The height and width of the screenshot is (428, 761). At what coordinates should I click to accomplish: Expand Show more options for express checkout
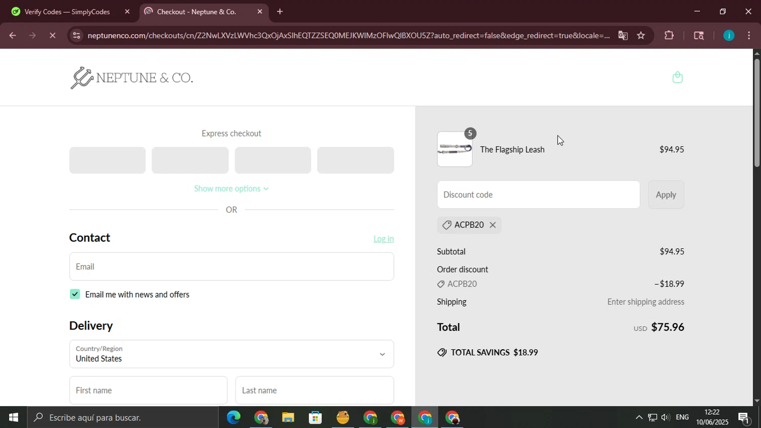pyautogui.click(x=231, y=189)
